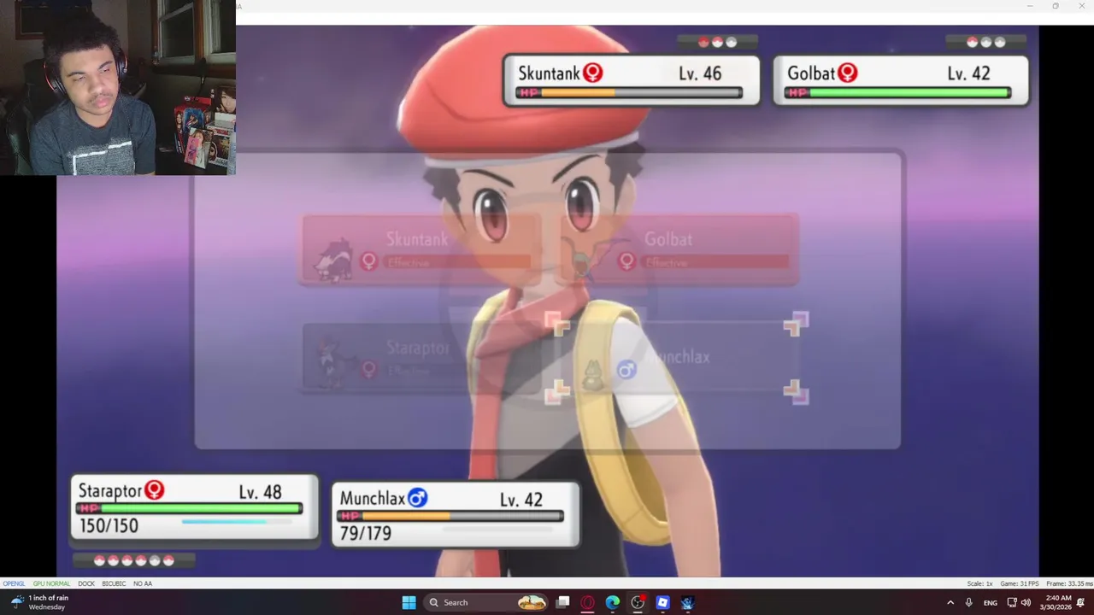The height and width of the screenshot is (615, 1094).
Task: Click the "Lv. 48" text on Staraptor
Action: [x=260, y=492]
